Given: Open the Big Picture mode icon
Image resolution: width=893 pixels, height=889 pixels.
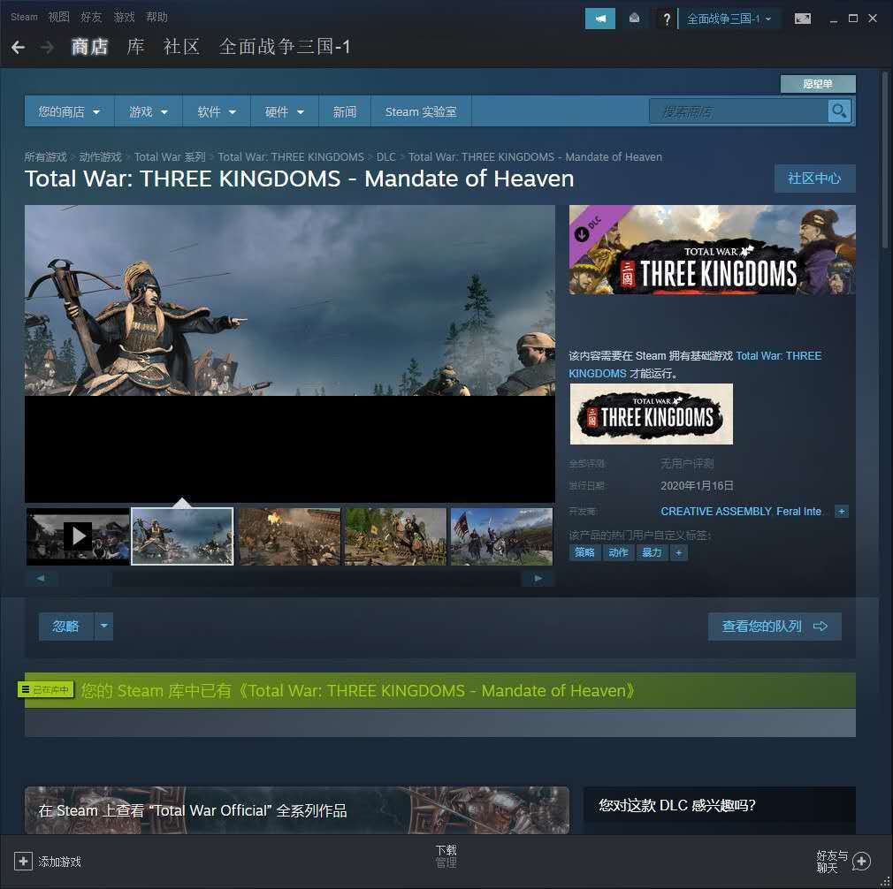Looking at the screenshot, I should (x=803, y=19).
